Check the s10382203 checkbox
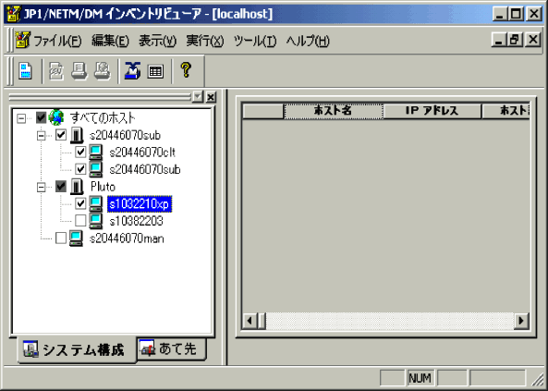 point(80,221)
